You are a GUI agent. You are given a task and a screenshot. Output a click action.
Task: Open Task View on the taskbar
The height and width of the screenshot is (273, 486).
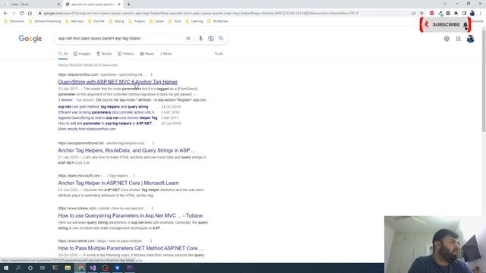pos(43,268)
